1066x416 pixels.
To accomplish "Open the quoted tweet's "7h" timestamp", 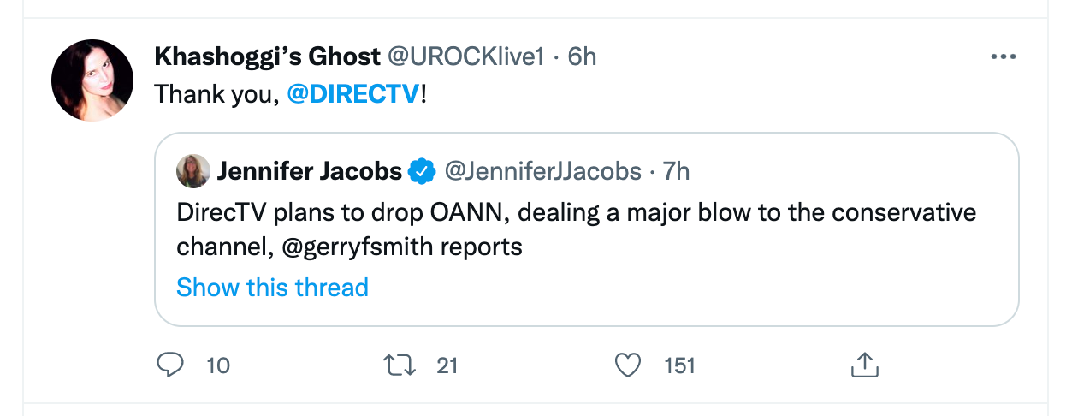I will coord(676,171).
